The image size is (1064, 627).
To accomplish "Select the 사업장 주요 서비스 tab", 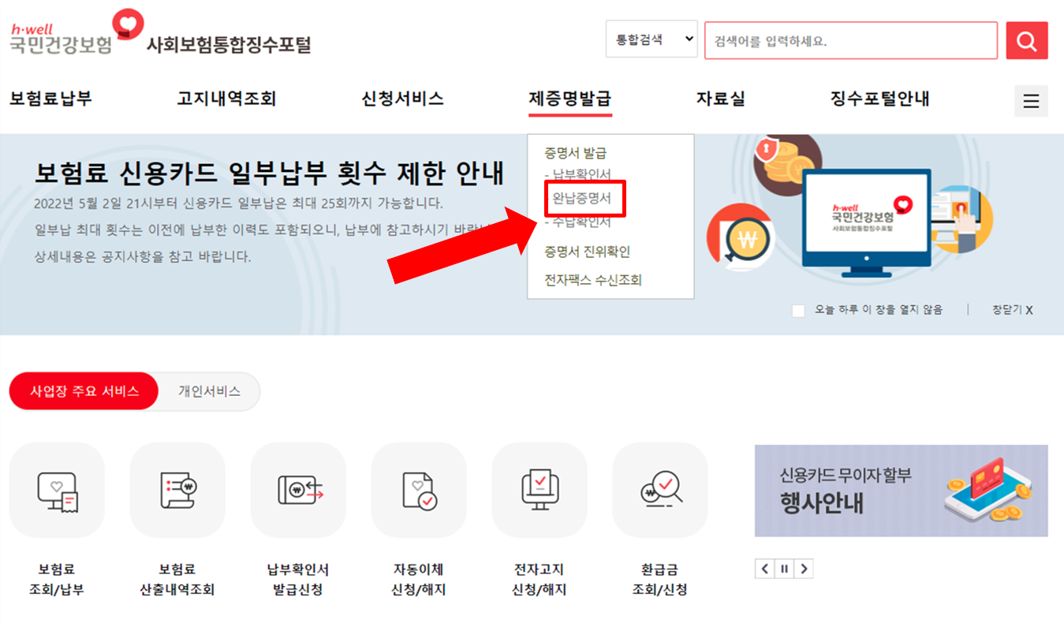I will pos(84,391).
